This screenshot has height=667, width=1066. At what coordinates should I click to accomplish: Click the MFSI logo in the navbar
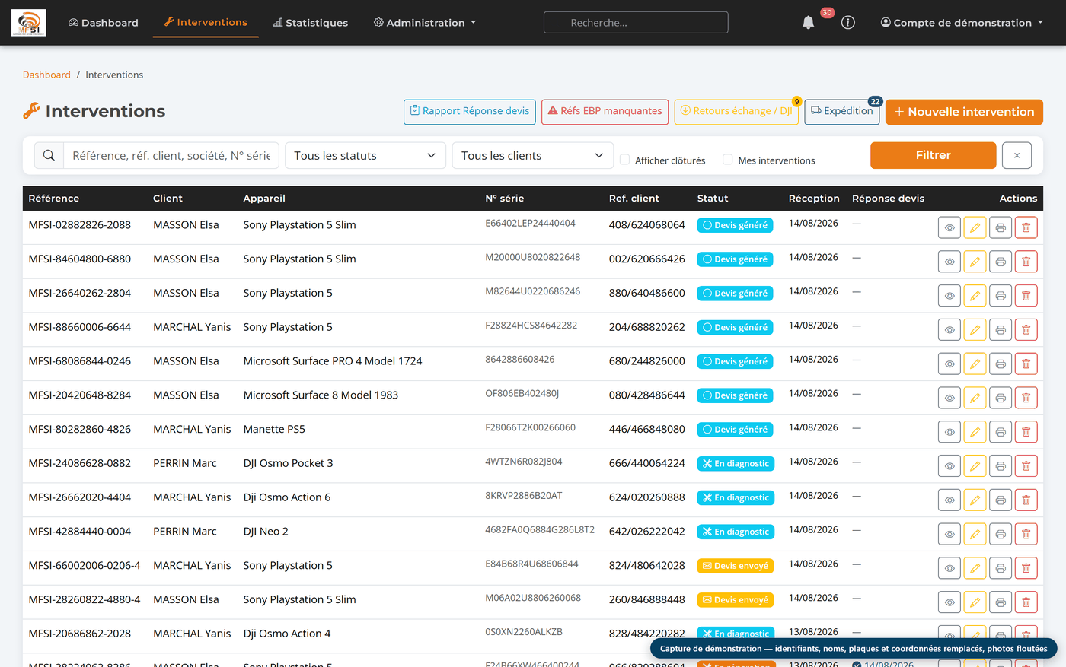[x=29, y=23]
